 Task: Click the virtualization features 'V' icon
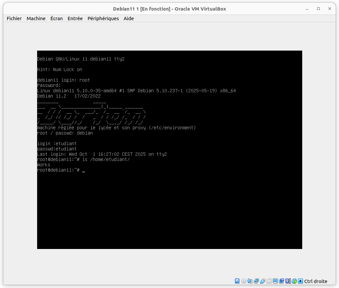tap(288, 281)
